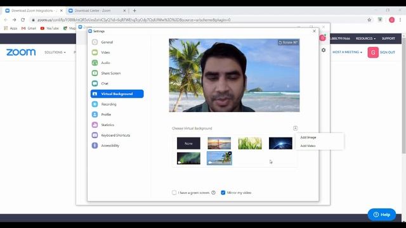Expand Solutions dropdown on Zoom website
The width and height of the screenshot is (406, 228).
(55, 52)
